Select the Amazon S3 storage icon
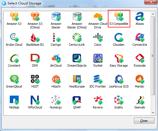 14,16
